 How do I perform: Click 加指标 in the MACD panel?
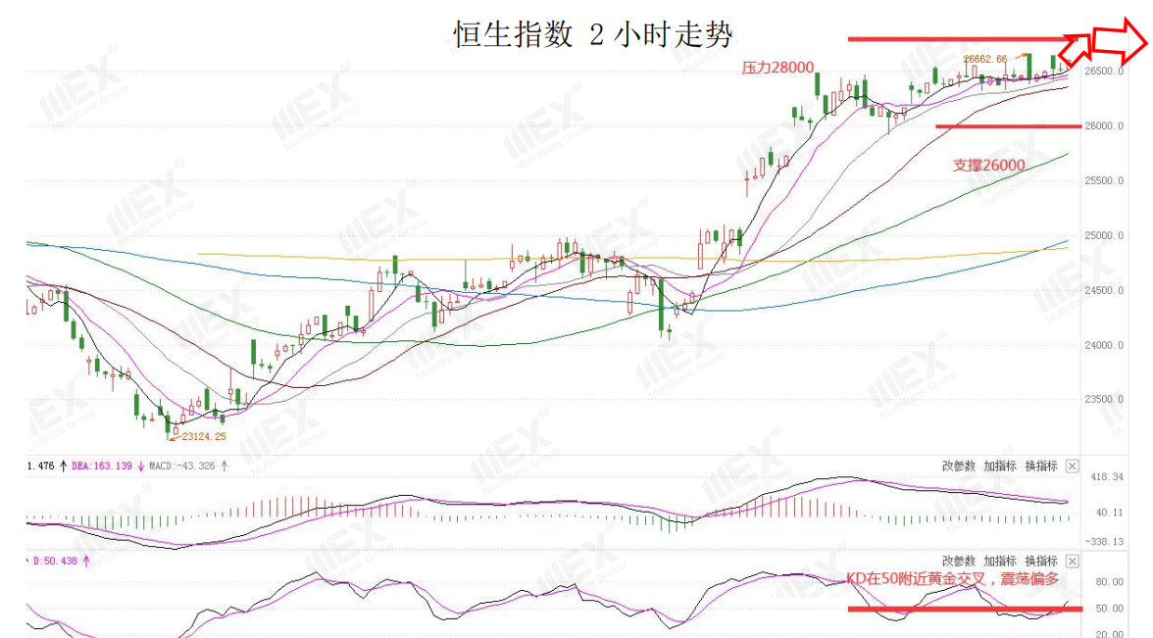click(x=1000, y=466)
